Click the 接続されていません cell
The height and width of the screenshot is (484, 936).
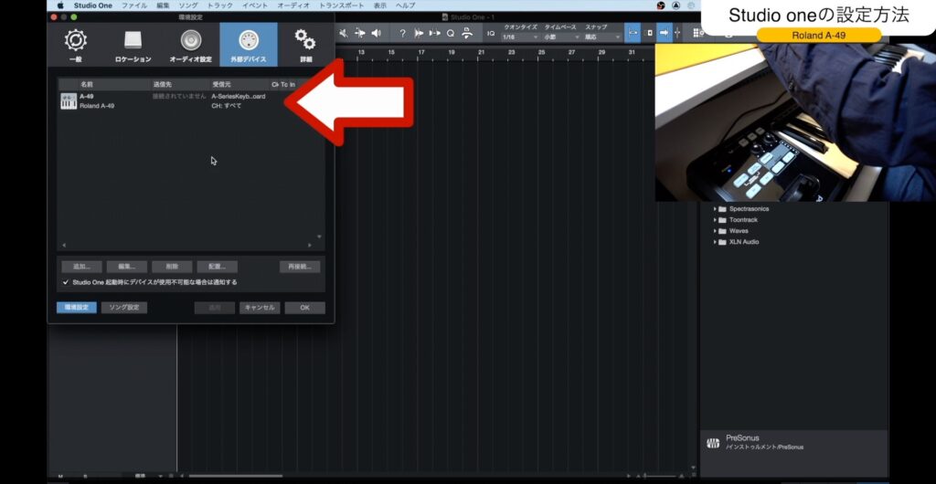[x=180, y=96]
